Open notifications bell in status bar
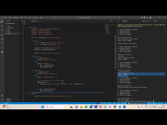 tap(165, 103)
